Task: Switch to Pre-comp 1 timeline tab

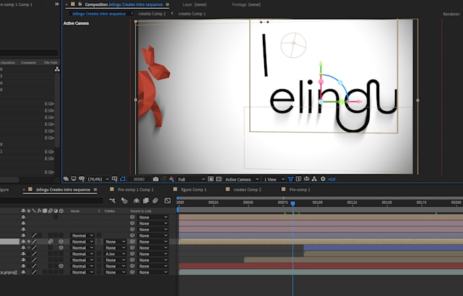Action: point(300,189)
